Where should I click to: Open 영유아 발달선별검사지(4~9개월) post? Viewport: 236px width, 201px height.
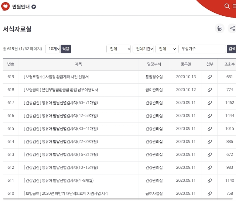(x=58, y=180)
